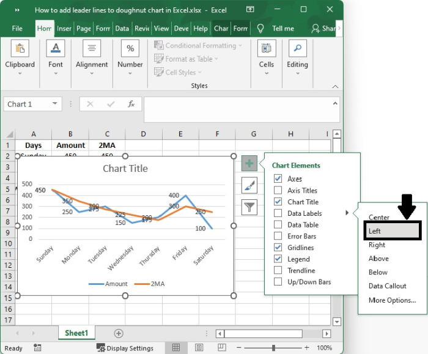Switch to Page Break Preview icon
The image size is (428, 354).
[221, 347]
